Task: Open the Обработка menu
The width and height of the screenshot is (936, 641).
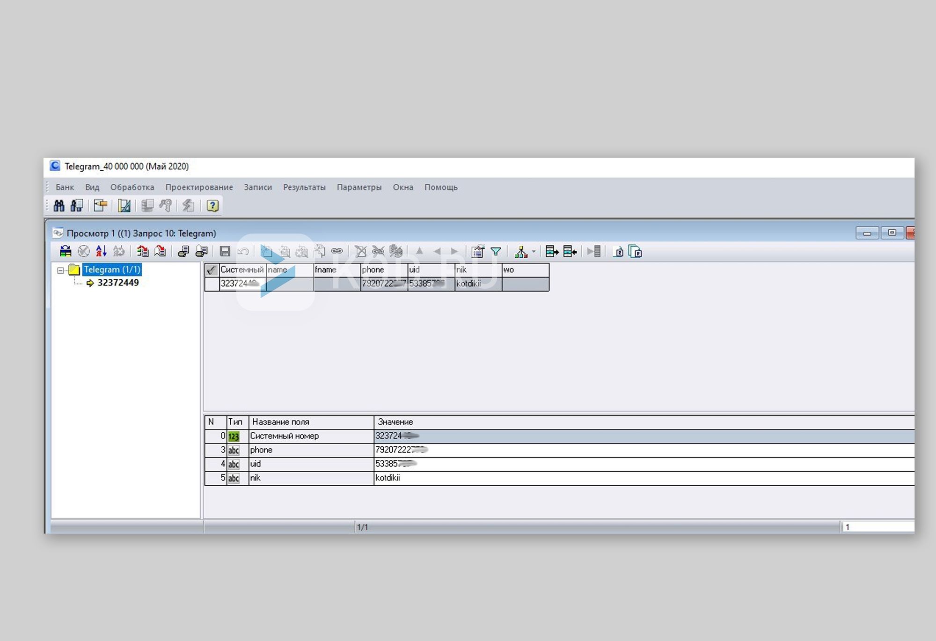Action: pos(132,187)
